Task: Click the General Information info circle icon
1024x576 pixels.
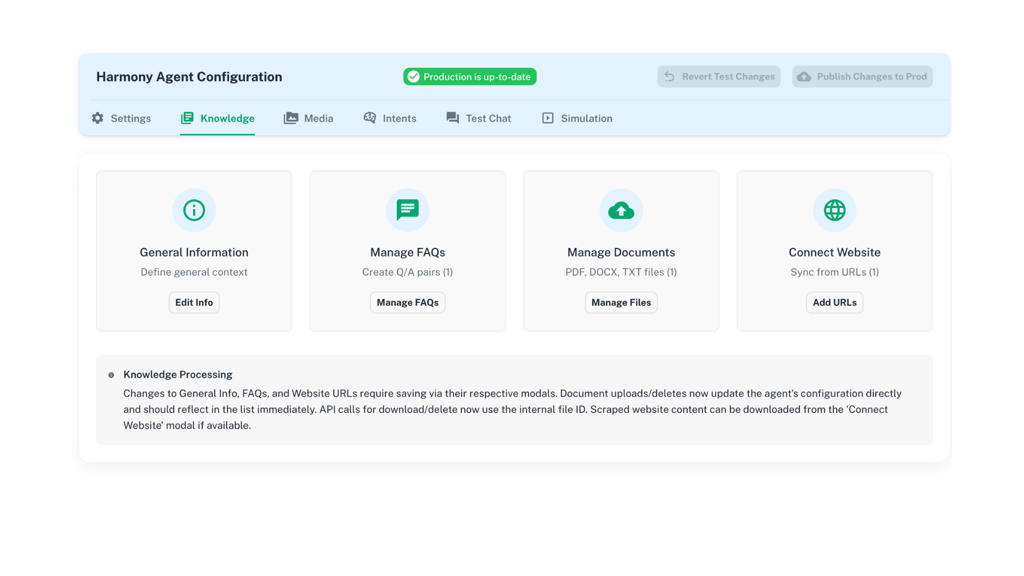Action: 194,210
